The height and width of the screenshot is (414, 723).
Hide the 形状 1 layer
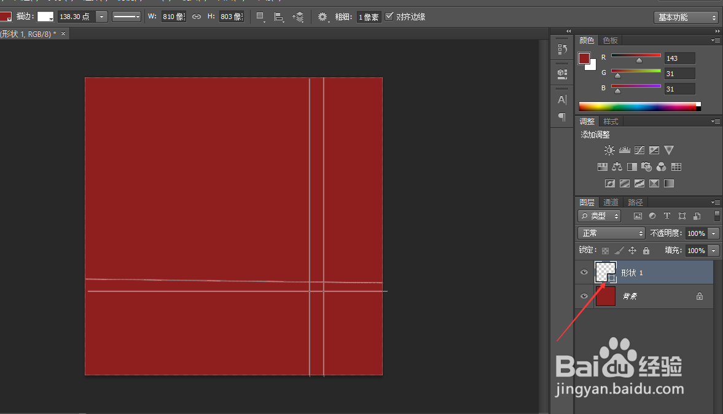click(x=584, y=272)
